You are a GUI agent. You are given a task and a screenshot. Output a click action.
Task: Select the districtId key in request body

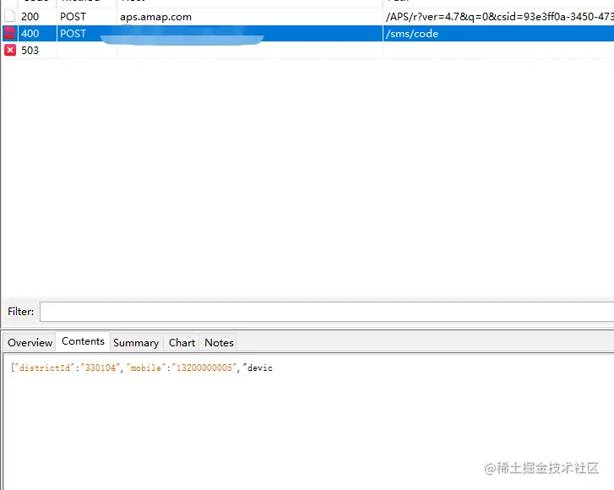click(x=45, y=367)
